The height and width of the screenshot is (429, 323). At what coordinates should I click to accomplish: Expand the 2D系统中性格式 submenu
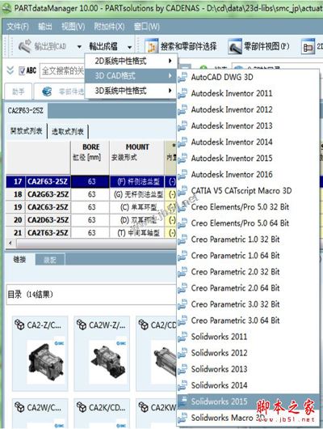[131, 61]
